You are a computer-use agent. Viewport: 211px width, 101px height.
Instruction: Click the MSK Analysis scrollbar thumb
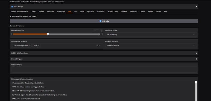click(196, 92)
